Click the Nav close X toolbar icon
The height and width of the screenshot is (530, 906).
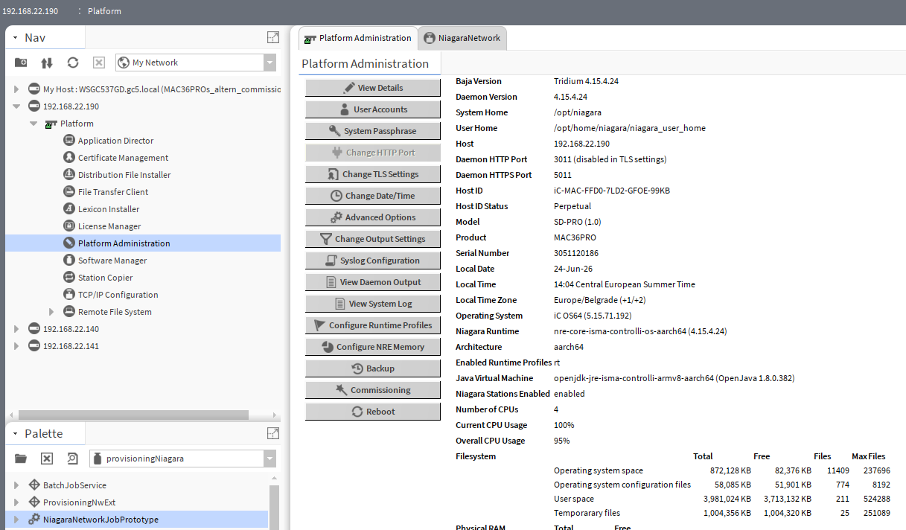tap(98, 63)
